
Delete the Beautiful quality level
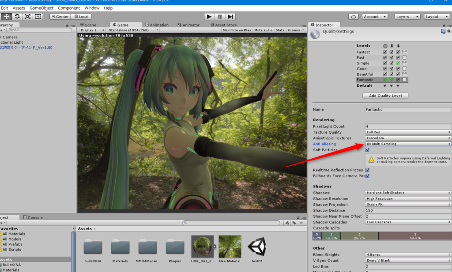404,74
